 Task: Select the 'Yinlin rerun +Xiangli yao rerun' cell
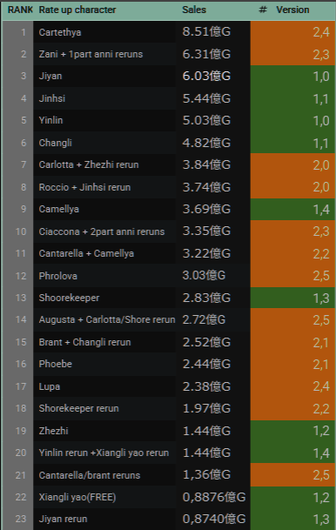[x=104, y=453]
